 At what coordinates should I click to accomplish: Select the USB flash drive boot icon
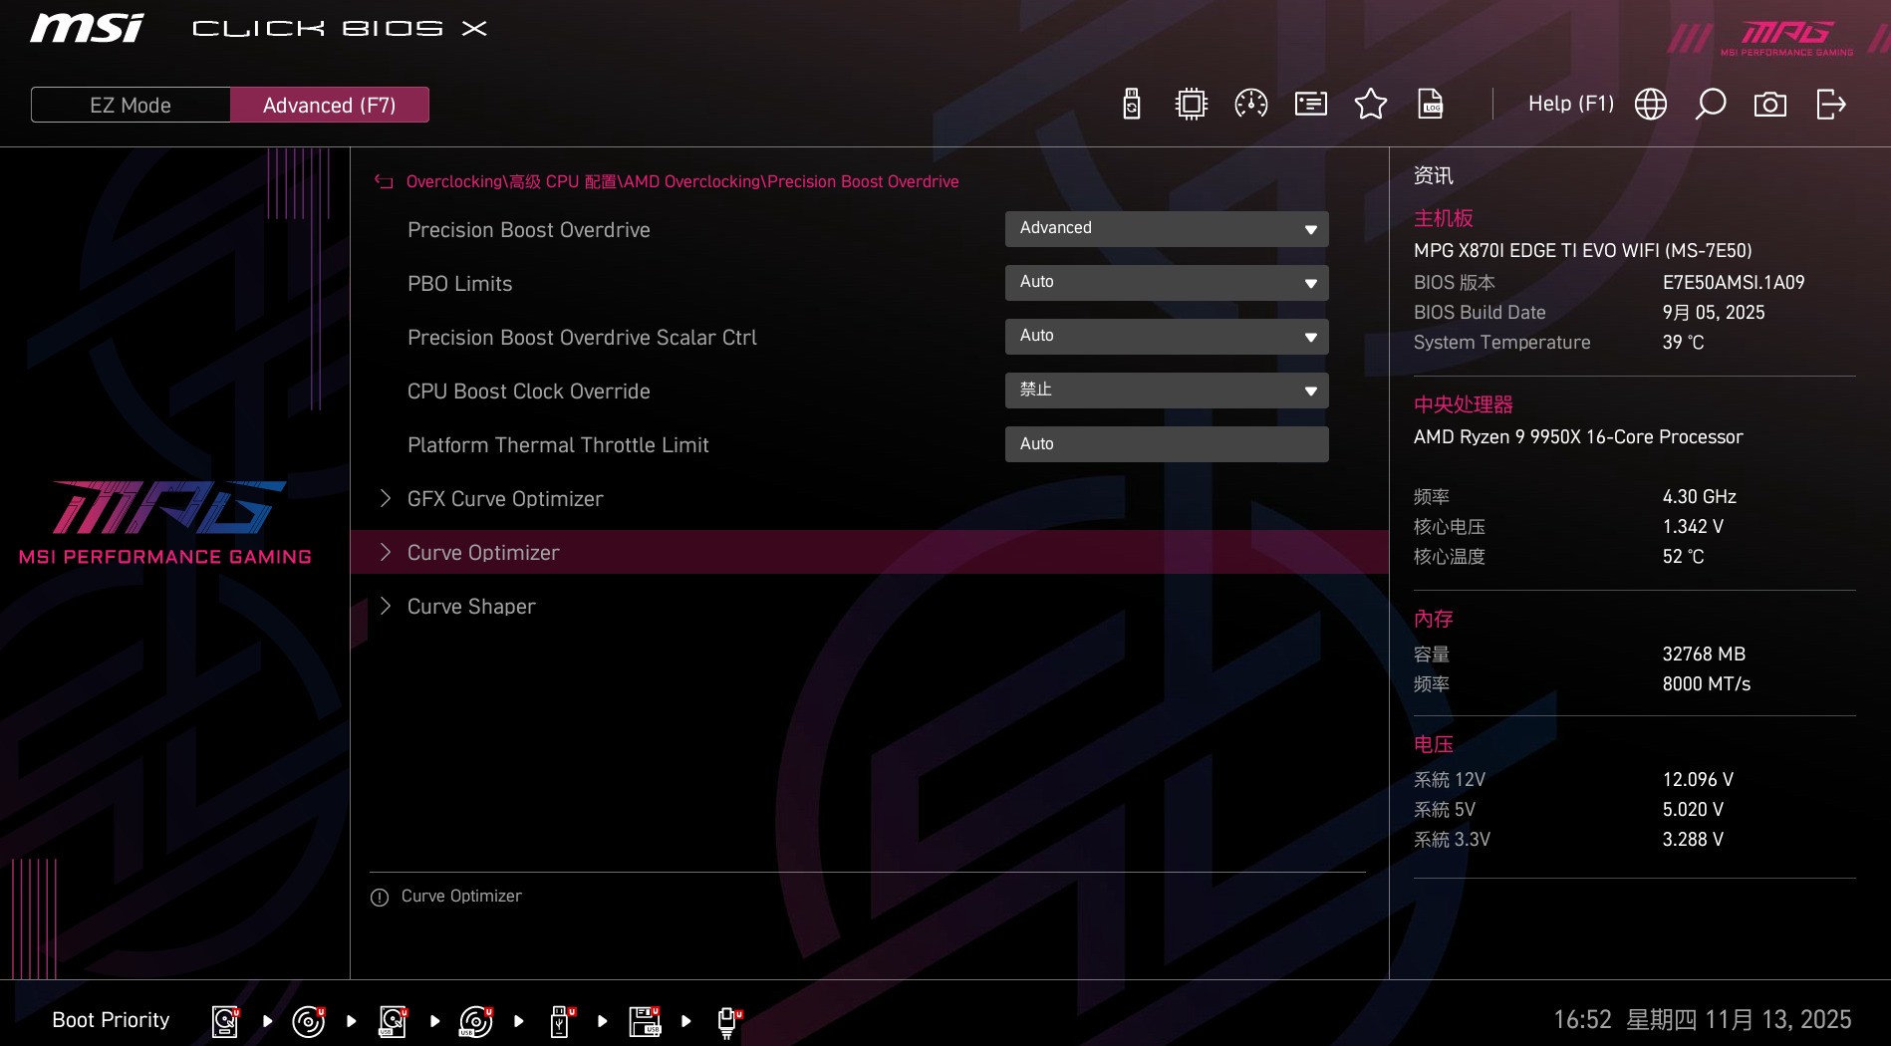[559, 1019]
